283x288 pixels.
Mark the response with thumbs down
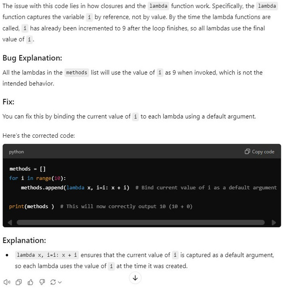pos(42,282)
